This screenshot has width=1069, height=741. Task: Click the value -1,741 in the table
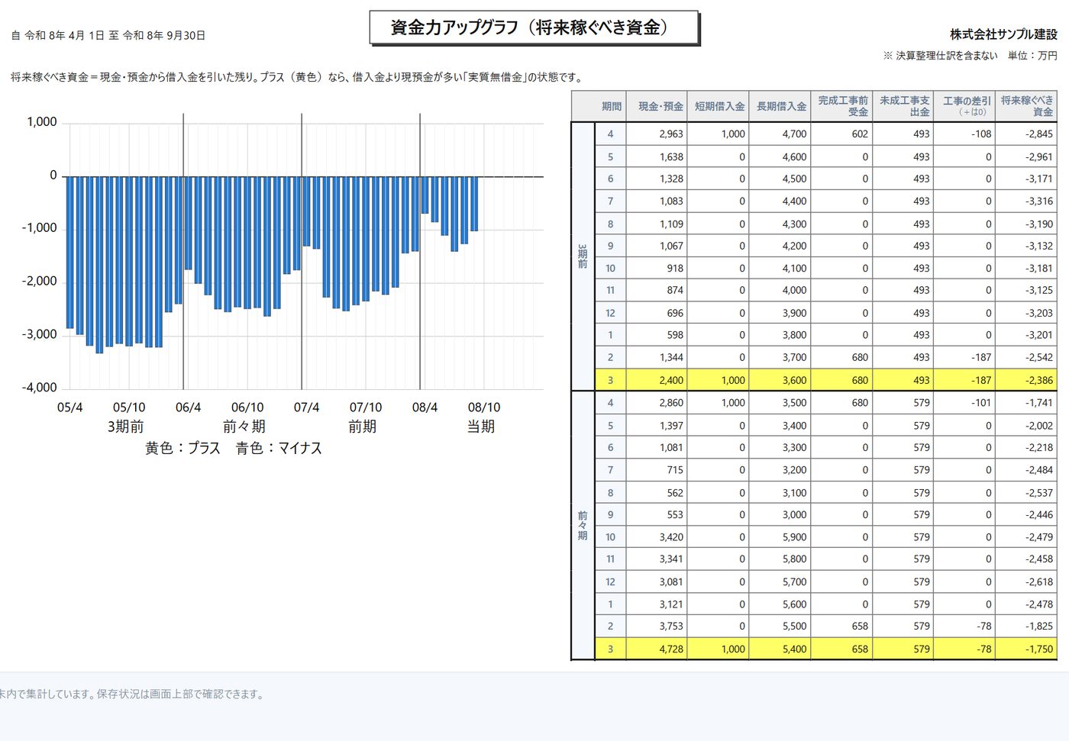[1026, 402]
